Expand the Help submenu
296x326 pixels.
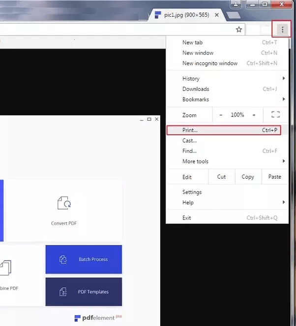tap(227, 202)
